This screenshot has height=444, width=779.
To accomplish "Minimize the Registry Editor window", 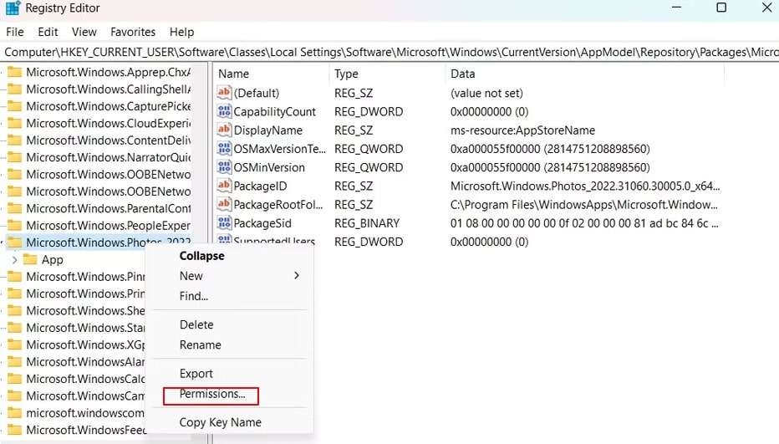I will click(677, 8).
